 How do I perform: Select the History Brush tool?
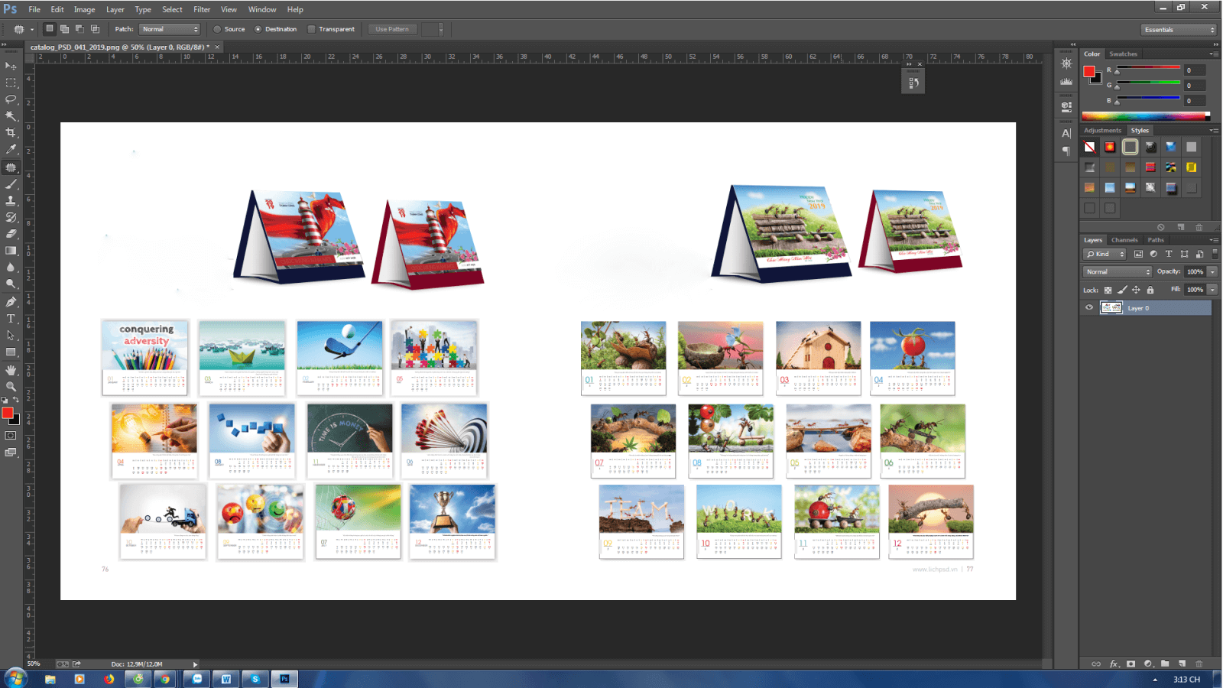(x=11, y=217)
